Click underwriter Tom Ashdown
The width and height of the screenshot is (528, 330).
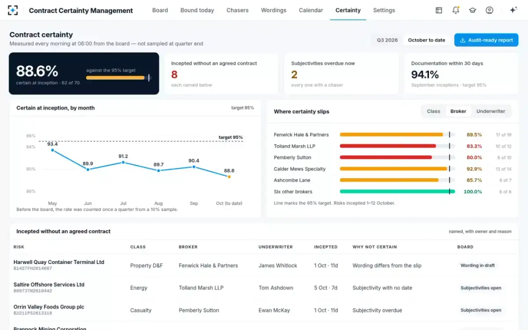click(x=276, y=288)
